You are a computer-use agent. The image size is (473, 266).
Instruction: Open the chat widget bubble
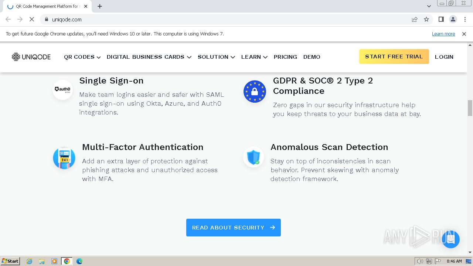[450, 239]
